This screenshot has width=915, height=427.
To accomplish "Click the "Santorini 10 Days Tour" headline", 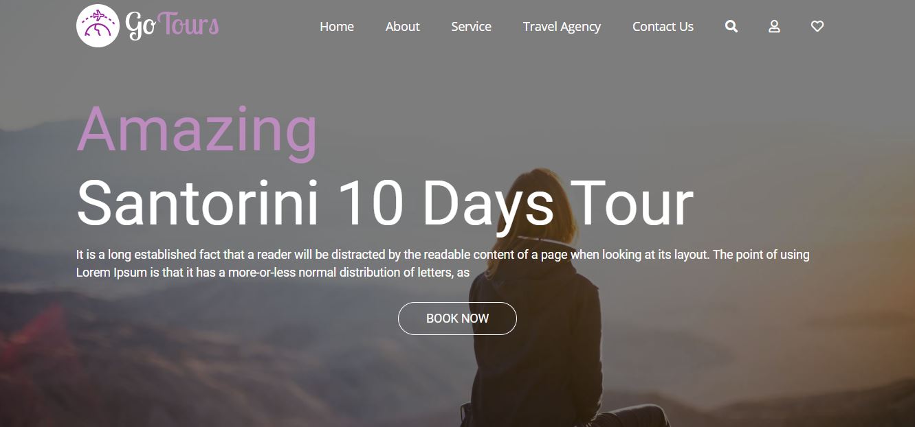I will (385, 203).
